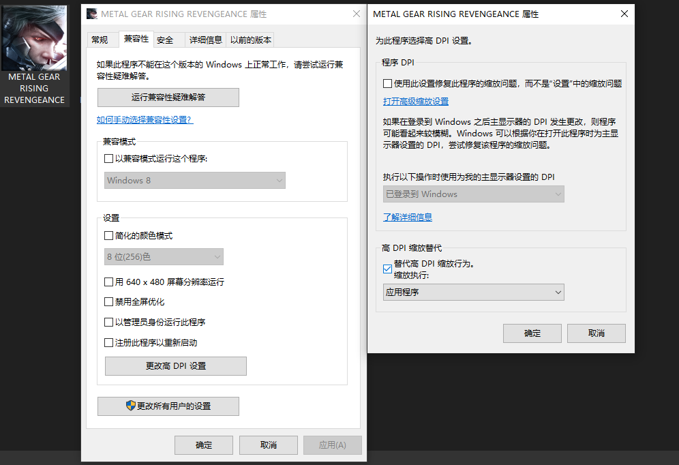679x465 pixels.
Task: Click the 执行以下操作时使用为我的主显示器设置的 DPI label
Action: pos(468,177)
